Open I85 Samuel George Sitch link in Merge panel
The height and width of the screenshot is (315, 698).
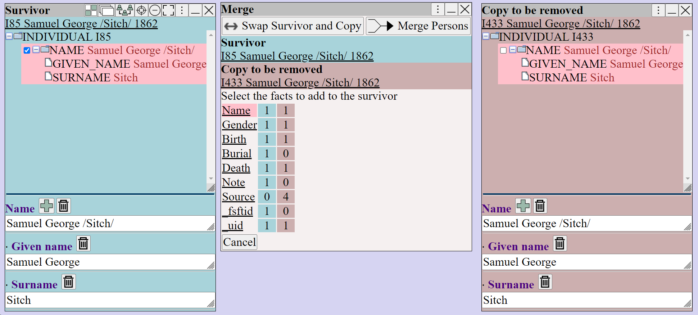click(x=297, y=56)
